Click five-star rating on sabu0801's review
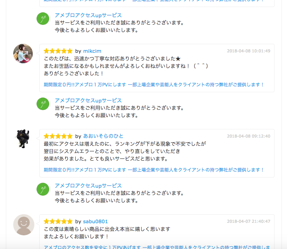 point(58,221)
